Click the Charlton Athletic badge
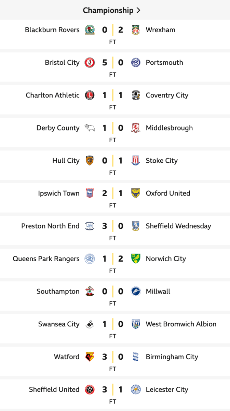The image size is (230, 411). tap(90, 95)
